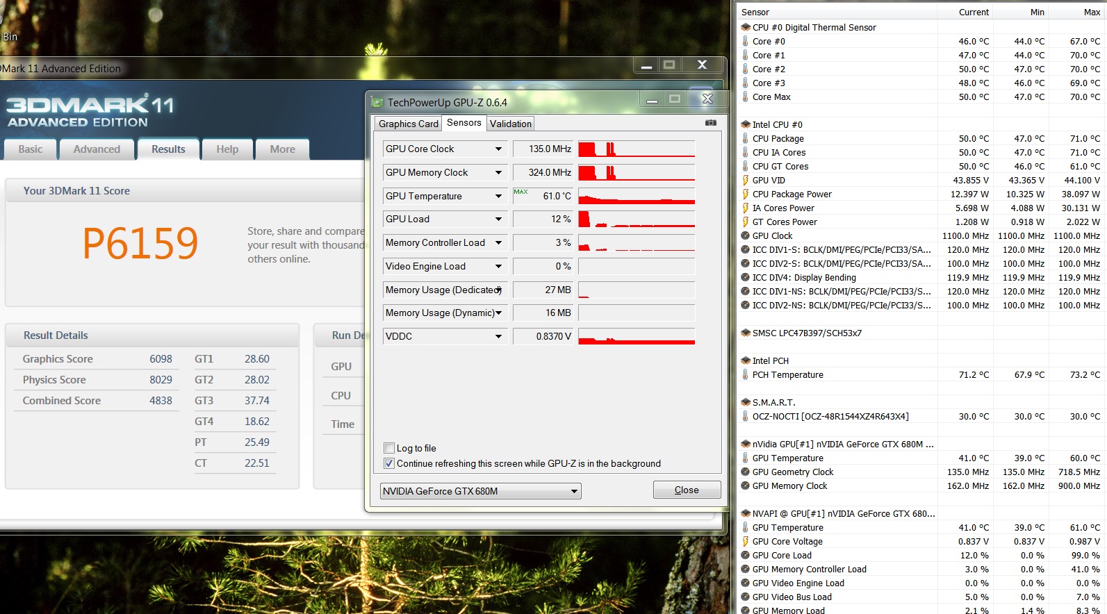Click the clock icon beside GPU Clock

point(746,235)
